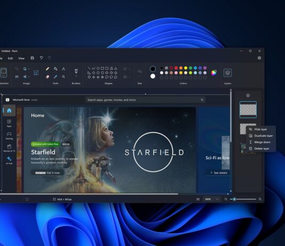
Task: Pick the Right triangle shape
Action: (89, 73)
